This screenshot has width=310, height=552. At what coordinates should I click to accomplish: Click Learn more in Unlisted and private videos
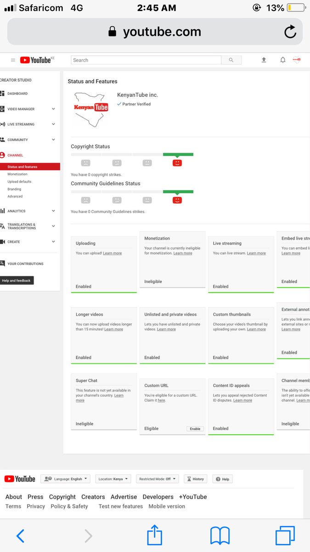coord(166,329)
